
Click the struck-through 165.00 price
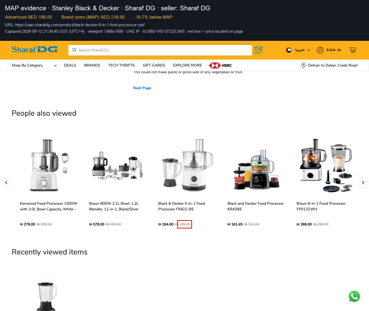coord(252,224)
